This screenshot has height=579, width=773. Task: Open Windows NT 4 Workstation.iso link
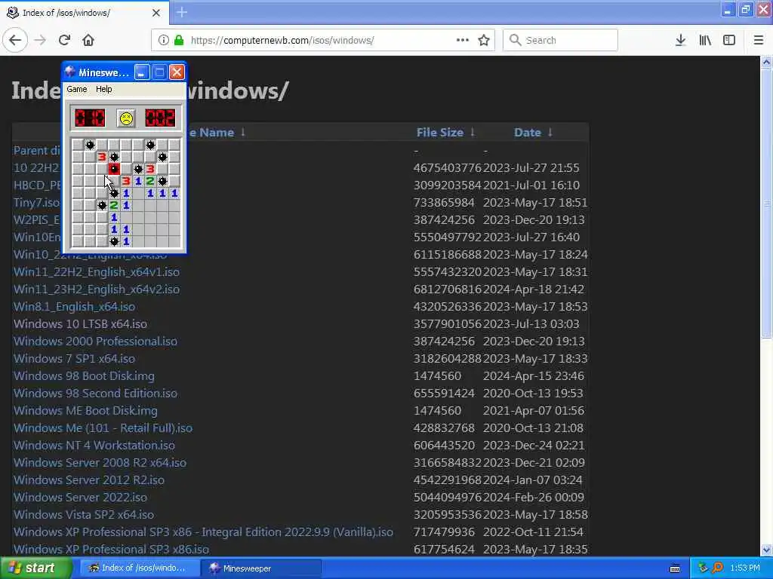94,445
